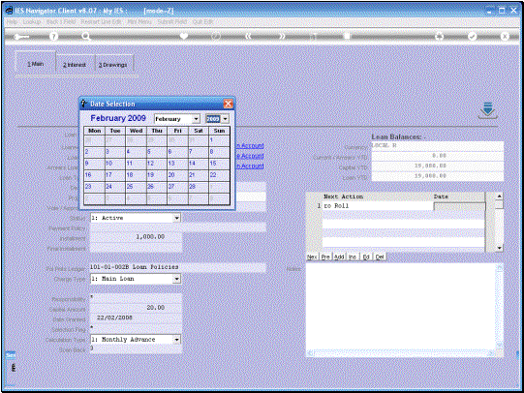Click the blue download arrow icon
Image resolution: width=524 pixels, height=393 pixels.
487,110
